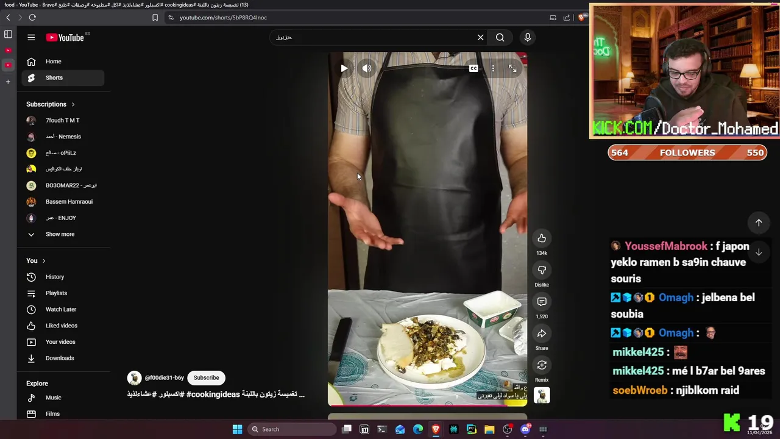Image resolution: width=780 pixels, height=439 pixels.
Task: Click YoussefMabrook username in chat
Action: click(x=666, y=246)
